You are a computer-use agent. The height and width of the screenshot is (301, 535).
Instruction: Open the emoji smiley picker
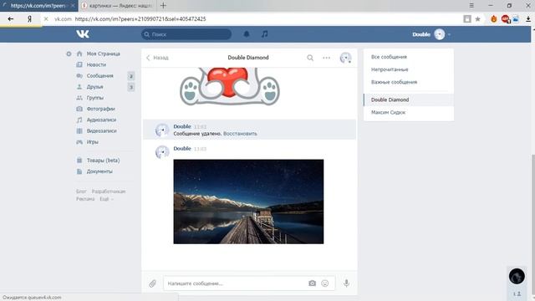325,283
